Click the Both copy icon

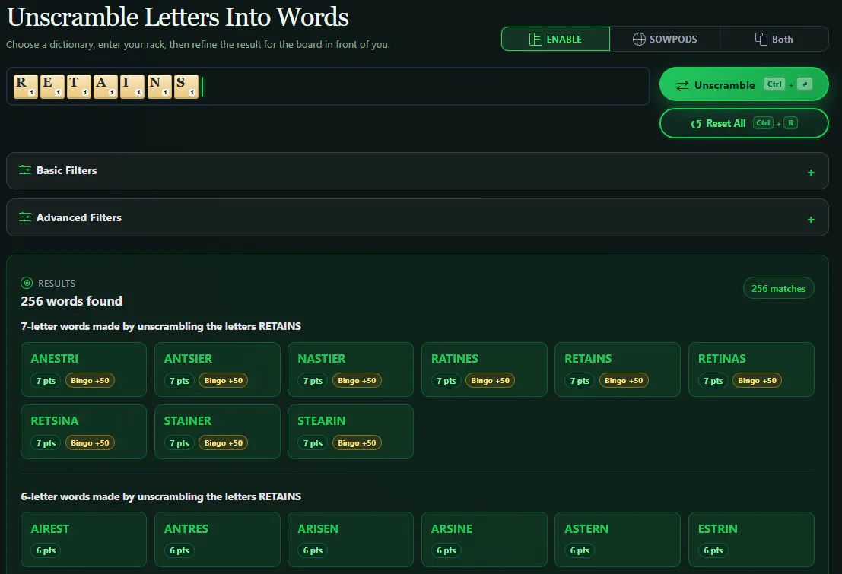(761, 39)
